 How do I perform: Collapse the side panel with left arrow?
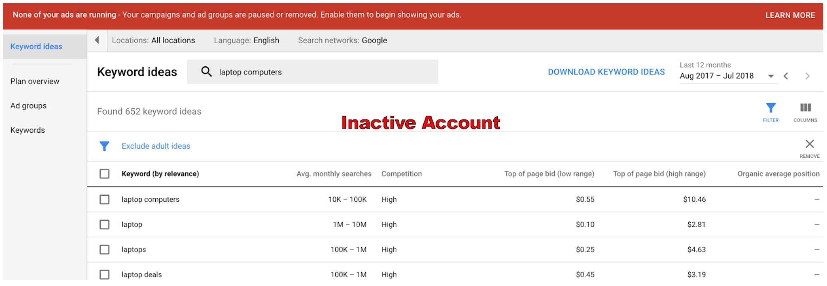pos(97,40)
